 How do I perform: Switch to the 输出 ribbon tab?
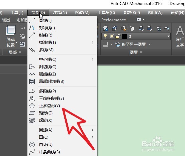pos(6,20)
